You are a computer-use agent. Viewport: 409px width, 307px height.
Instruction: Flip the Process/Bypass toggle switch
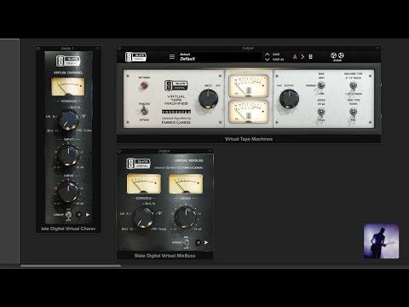[x=144, y=111]
